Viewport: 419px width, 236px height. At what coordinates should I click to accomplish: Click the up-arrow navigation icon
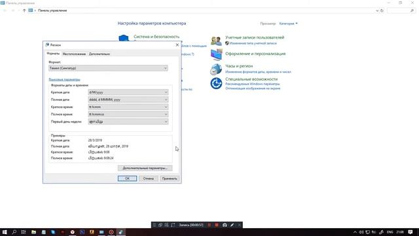click(x=24, y=10)
